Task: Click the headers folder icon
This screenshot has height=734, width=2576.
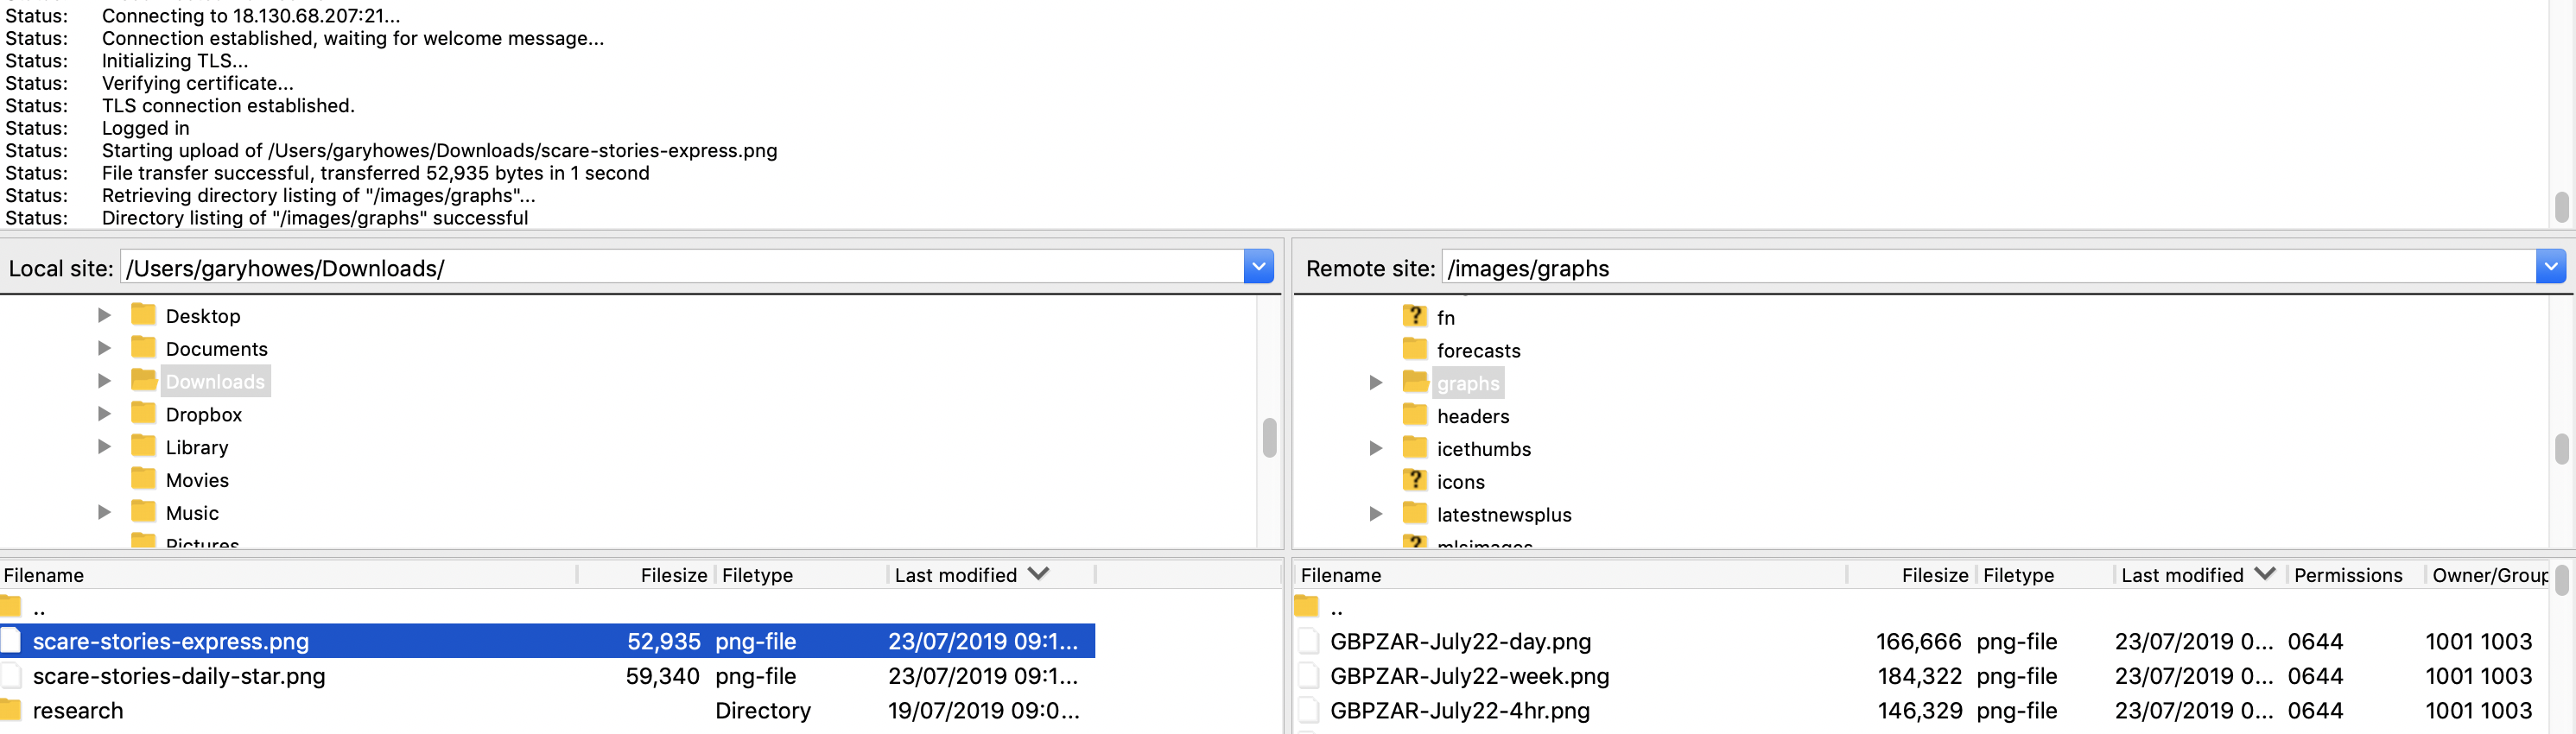Action: point(1414,415)
